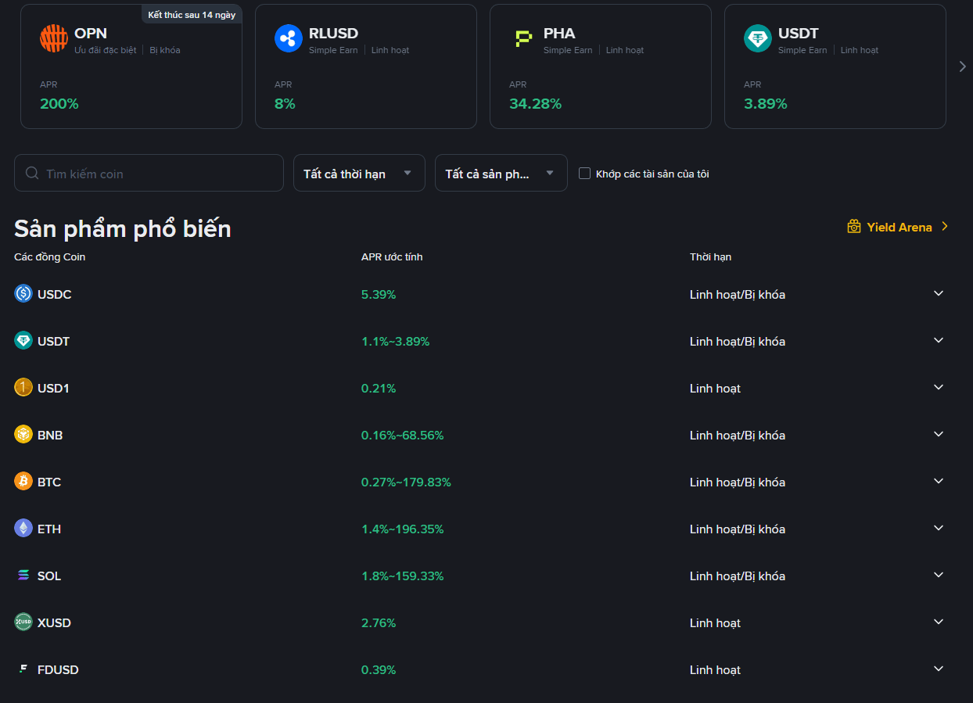Click the 1.1%~3.89% APR value
973x703 pixels.
pyautogui.click(x=395, y=341)
